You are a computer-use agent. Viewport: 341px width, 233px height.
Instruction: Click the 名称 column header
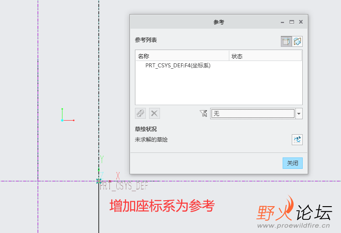tap(182, 56)
